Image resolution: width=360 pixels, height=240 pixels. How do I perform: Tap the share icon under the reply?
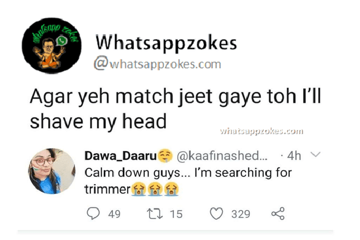[x=278, y=213]
